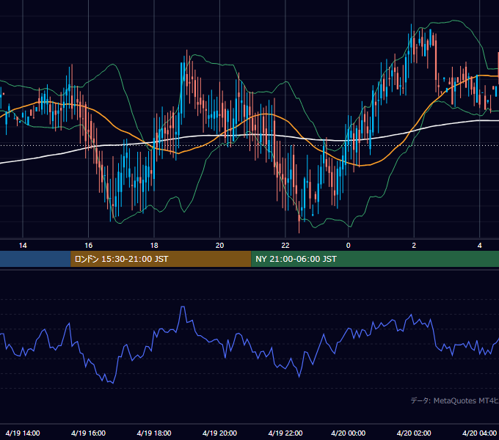Click the hour label 18 on time axis
499x440 pixels.
[x=154, y=246]
